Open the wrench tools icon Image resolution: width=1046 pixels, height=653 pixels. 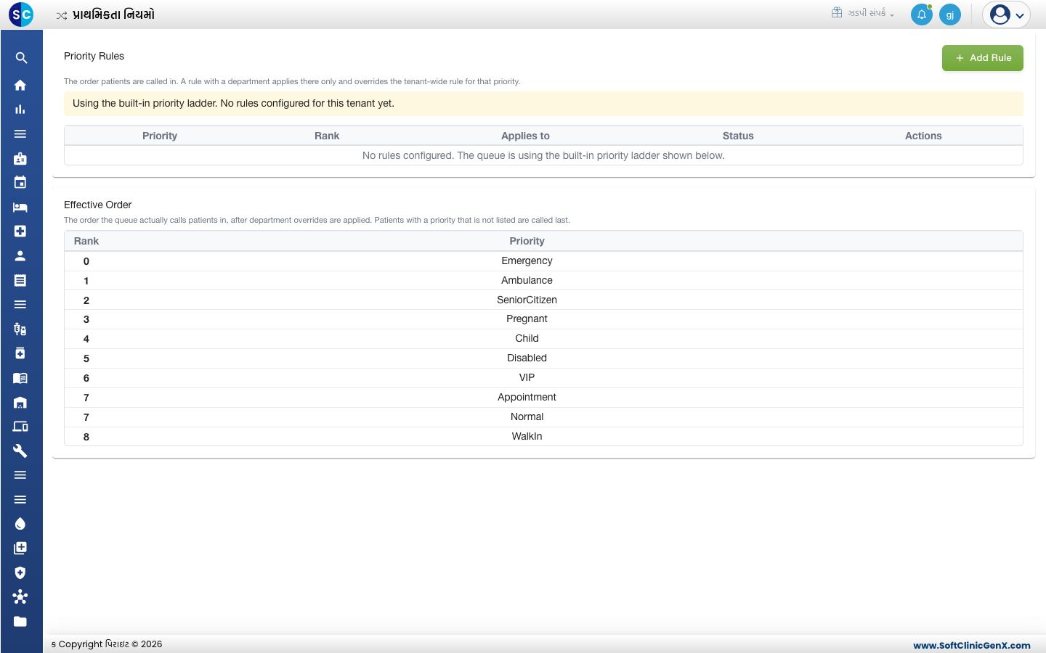coord(20,451)
